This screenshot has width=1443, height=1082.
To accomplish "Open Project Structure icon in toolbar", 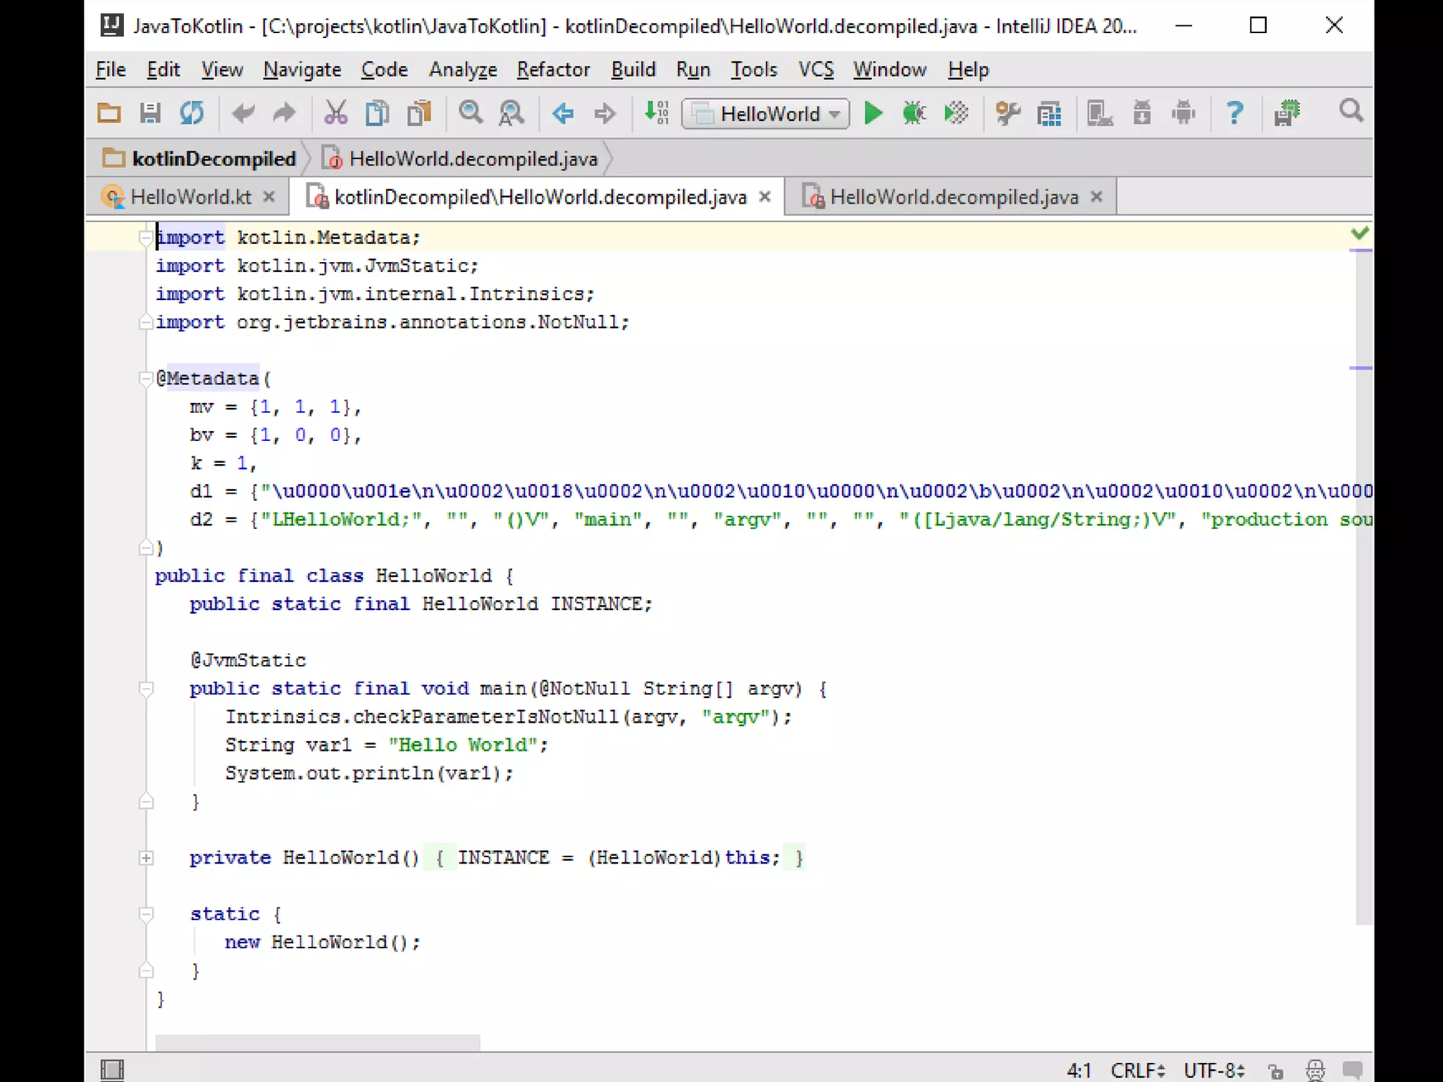I will pyautogui.click(x=1049, y=113).
